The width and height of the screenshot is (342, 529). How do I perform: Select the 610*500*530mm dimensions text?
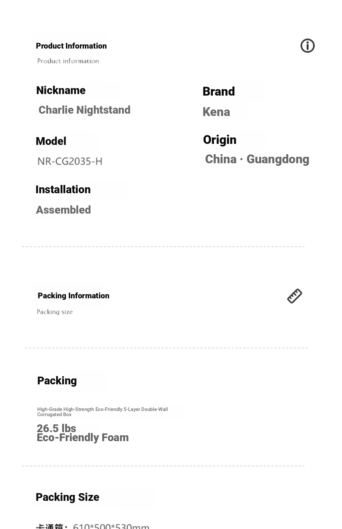point(111,526)
